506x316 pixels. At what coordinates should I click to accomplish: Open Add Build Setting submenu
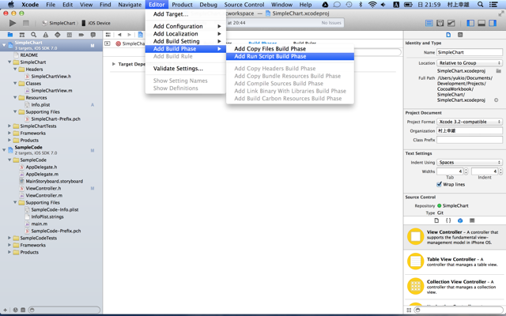(x=186, y=41)
